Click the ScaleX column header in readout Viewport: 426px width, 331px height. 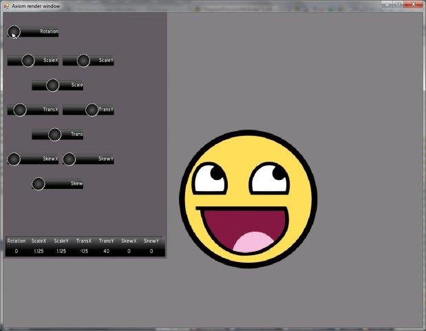pyautogui.click(x=39, y=241)
